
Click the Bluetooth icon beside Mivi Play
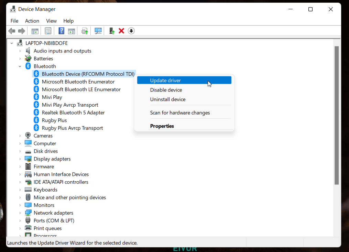pyautogui.click(x=36, y=97)
